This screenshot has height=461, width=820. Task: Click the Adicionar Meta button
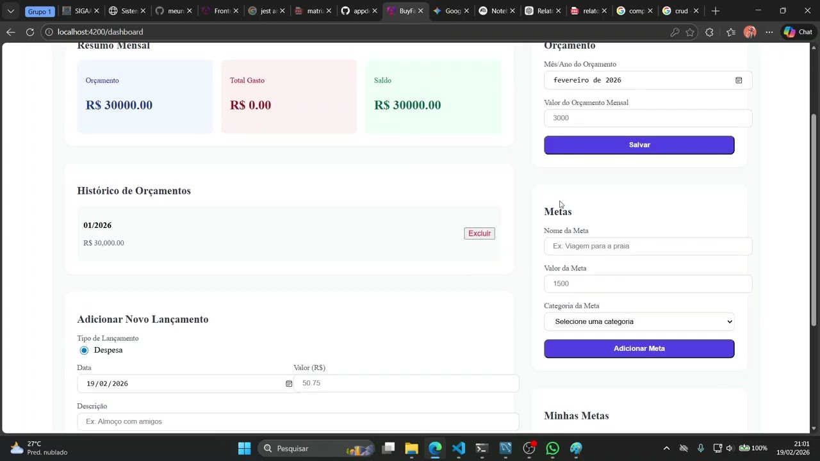tap(639, 348)
